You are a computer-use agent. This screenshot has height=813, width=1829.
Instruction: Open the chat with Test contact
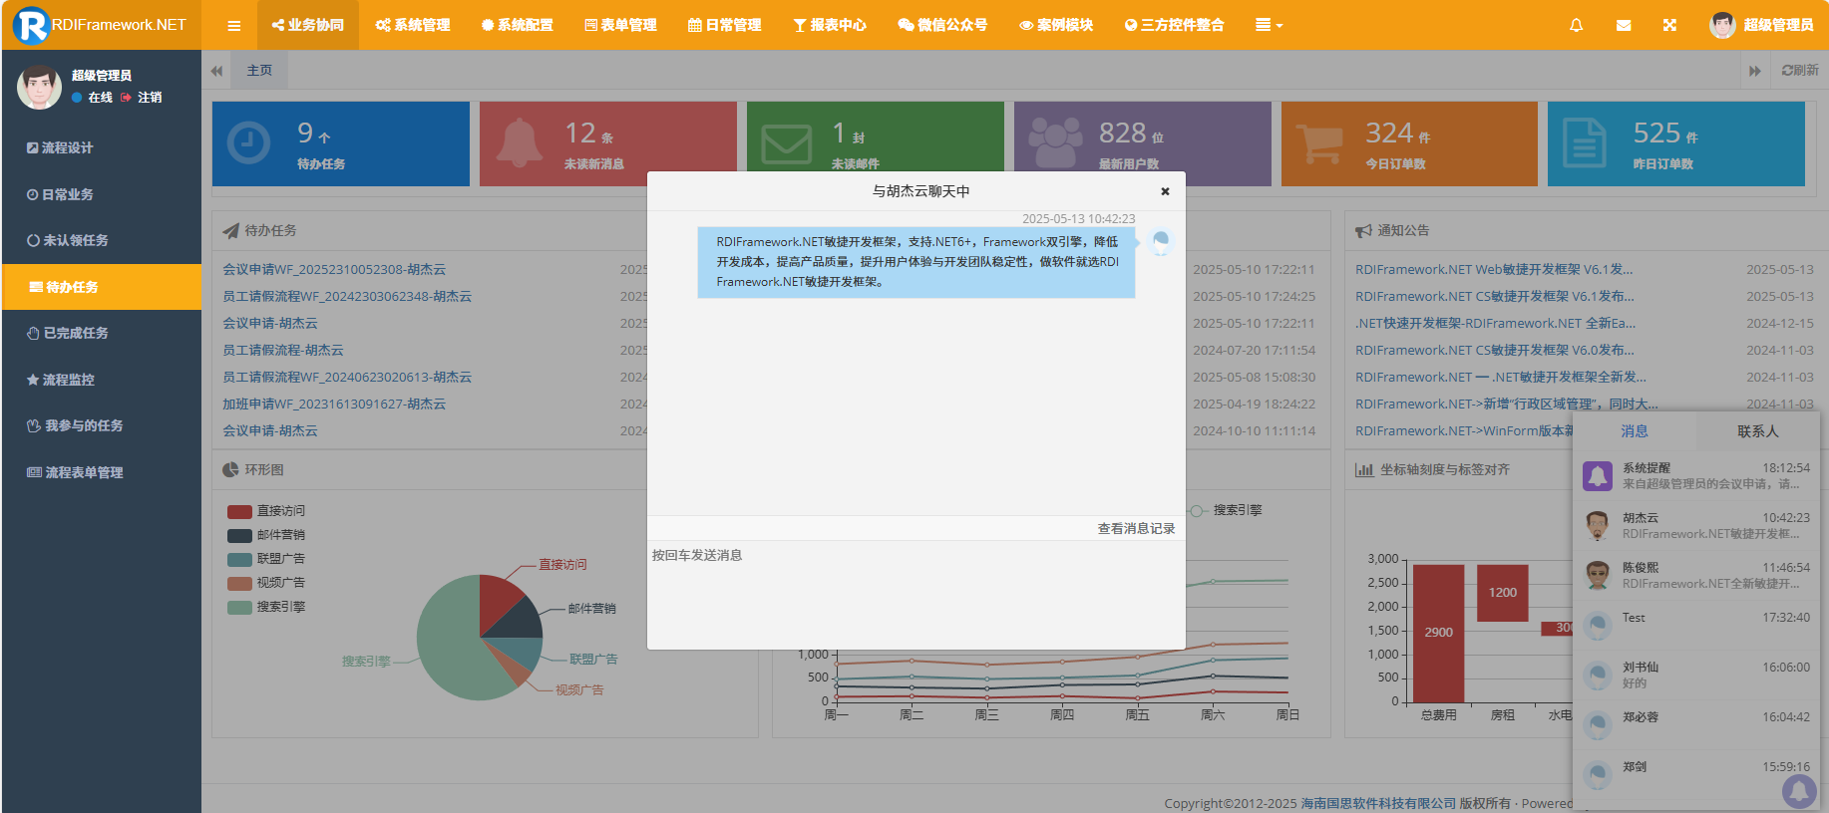tap(1696, 625)
